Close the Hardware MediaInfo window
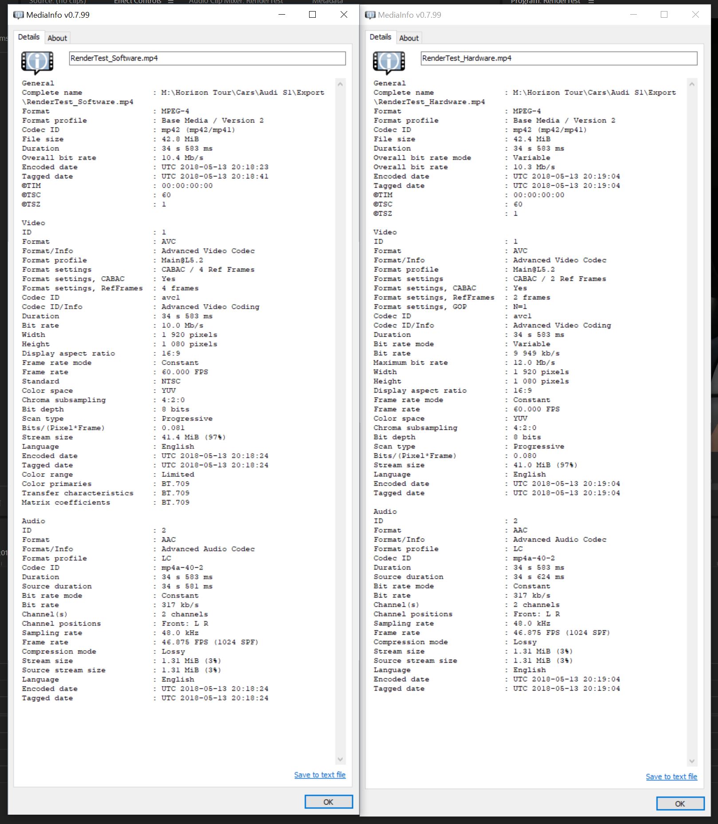The image size is (718, 824). pyautogui.click(x=695, y=15)
